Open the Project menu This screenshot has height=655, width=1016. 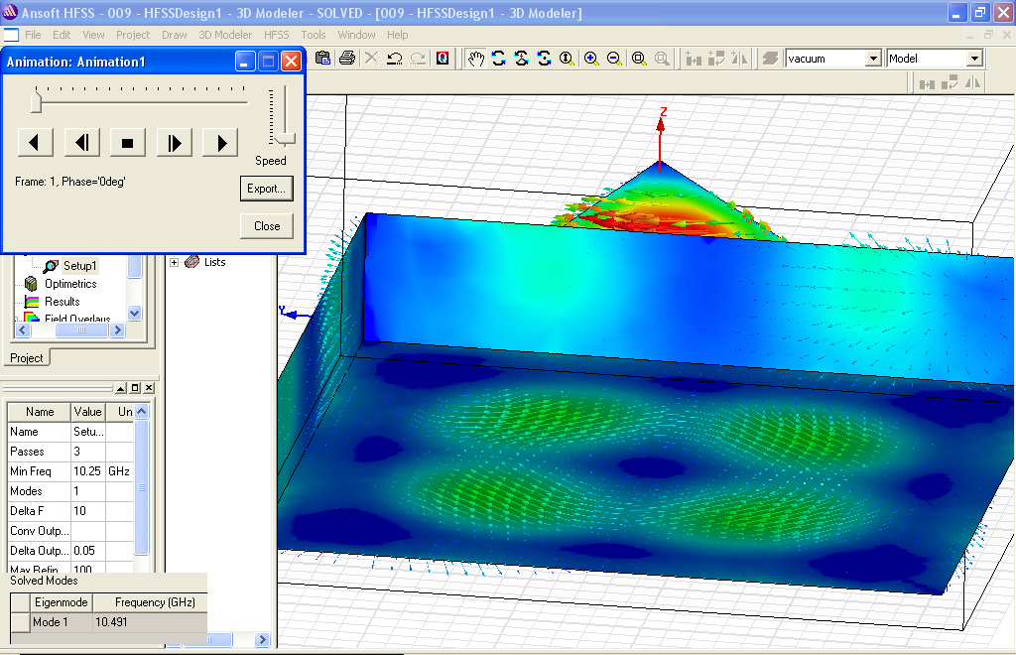coord(133,35)
